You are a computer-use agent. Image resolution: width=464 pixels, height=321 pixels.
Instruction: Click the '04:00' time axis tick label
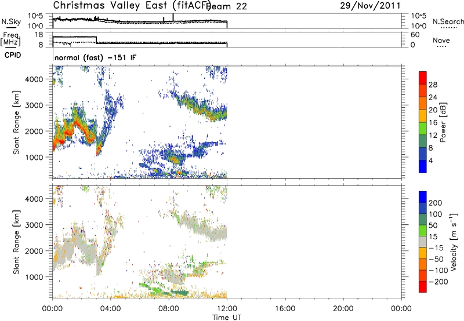[111, 309]
